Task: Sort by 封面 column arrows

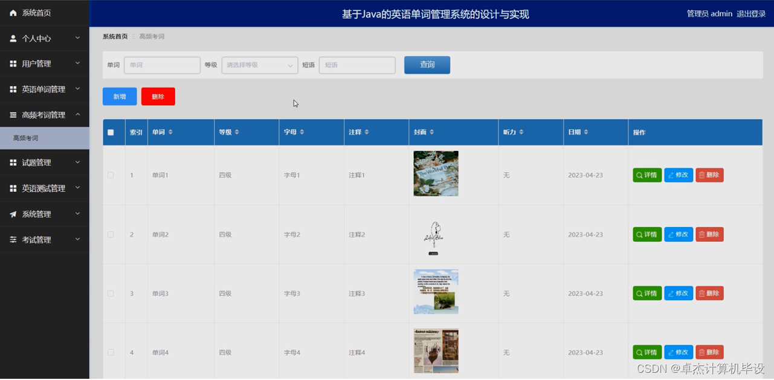Action: [431, 132]
